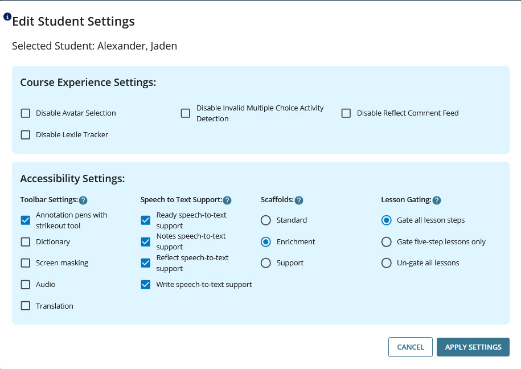Screen dimensions: 521x369
Task: Enable Disable Avatar Selection checkbox
Action: pos(26,113)
